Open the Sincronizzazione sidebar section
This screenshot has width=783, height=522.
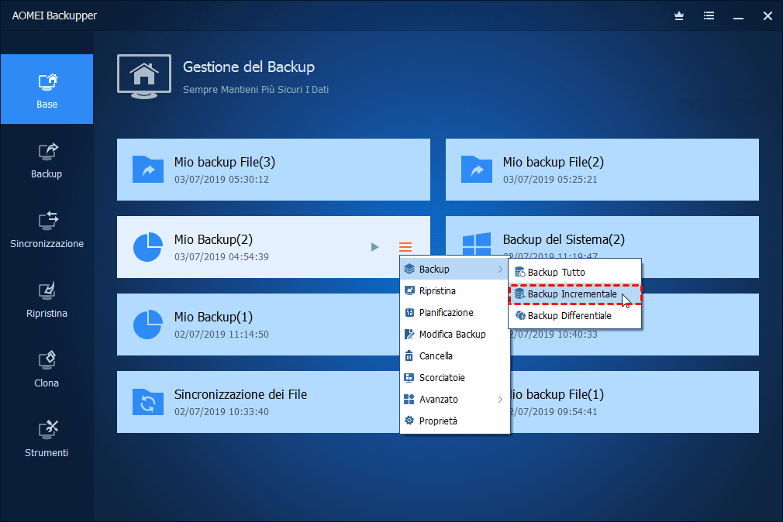click(x=47, y=230)
